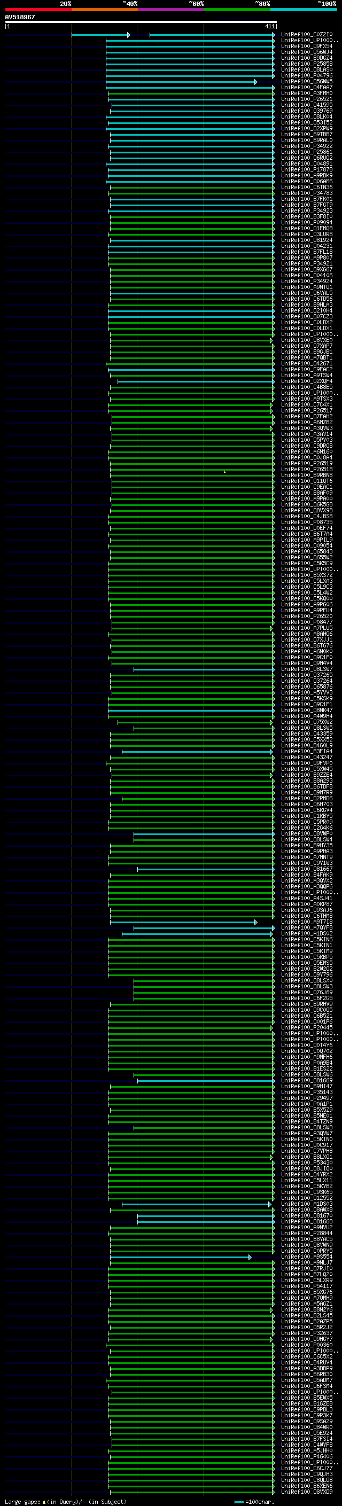Click hit label UniRef100_C6TN36
Viewport: 342px width, 1506px height.
click(307, 187)
